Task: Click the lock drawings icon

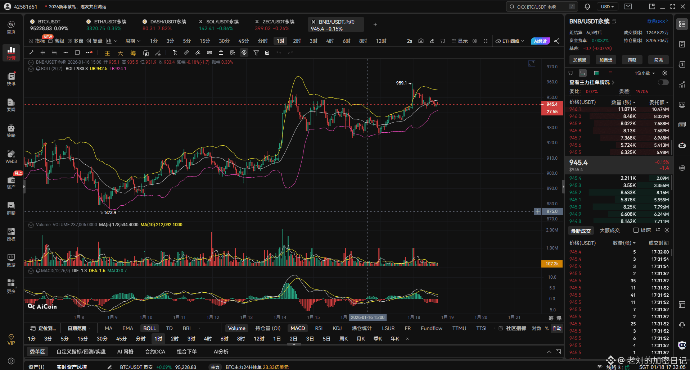Action: pyautogui.click(x=221, y=52)
